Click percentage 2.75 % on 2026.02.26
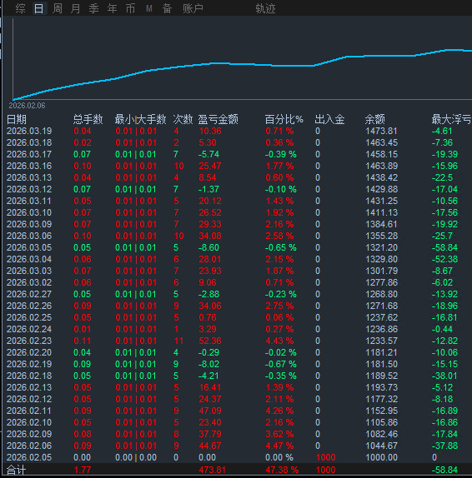Screen dimensions: 472x478 coord(279,306)
